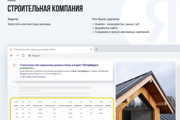Follow the stroylider53.ru link
Image resolution: width=180 pixels, height=120 pixels.
tap(27, 68)
